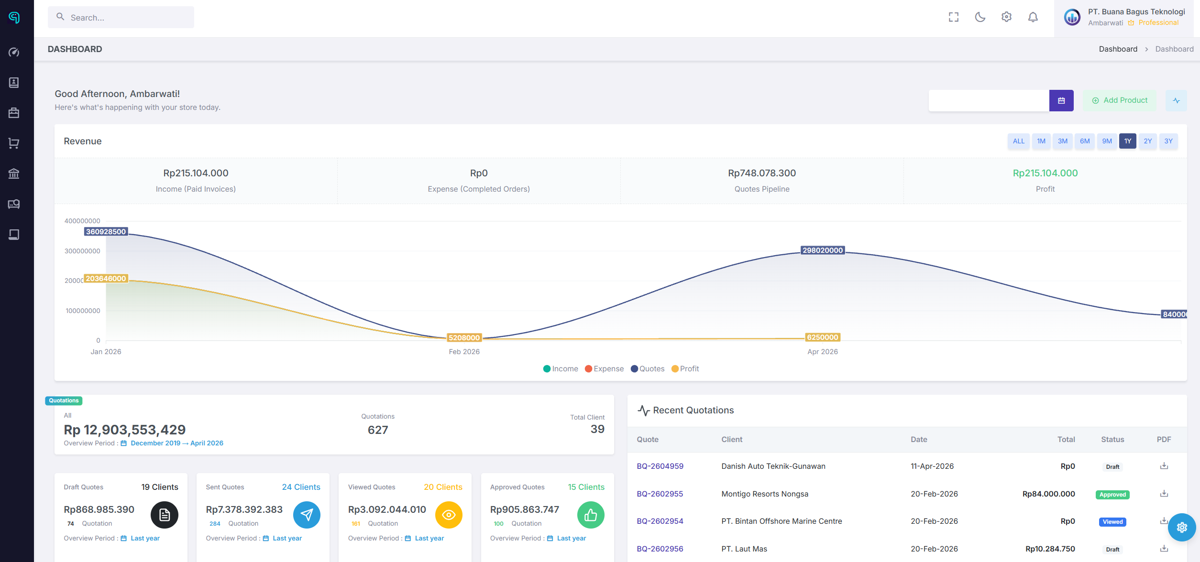Screen dimensions: 1200x562
Task: Click the Draft Quotes document icon
Action: (x=165, y=515)
